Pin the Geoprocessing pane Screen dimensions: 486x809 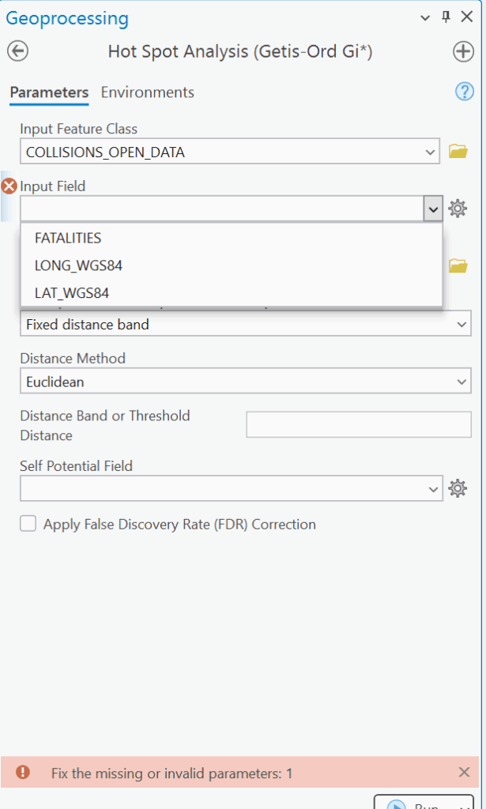tap(446, 17)
